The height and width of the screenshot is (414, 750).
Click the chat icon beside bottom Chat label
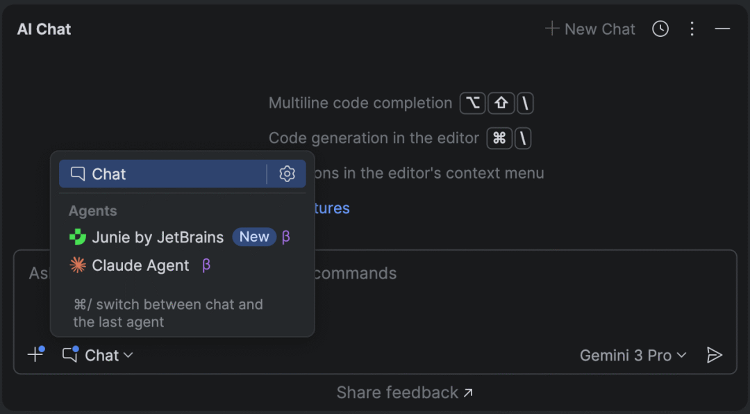point(70,354)
